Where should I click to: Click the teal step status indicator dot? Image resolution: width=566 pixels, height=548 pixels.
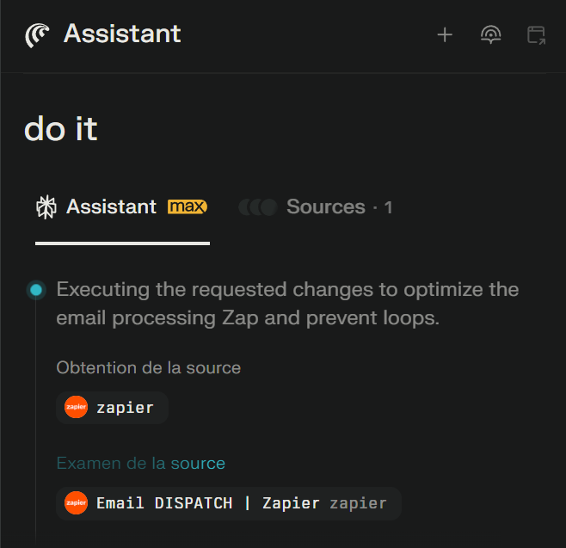(x=36, y=290)
